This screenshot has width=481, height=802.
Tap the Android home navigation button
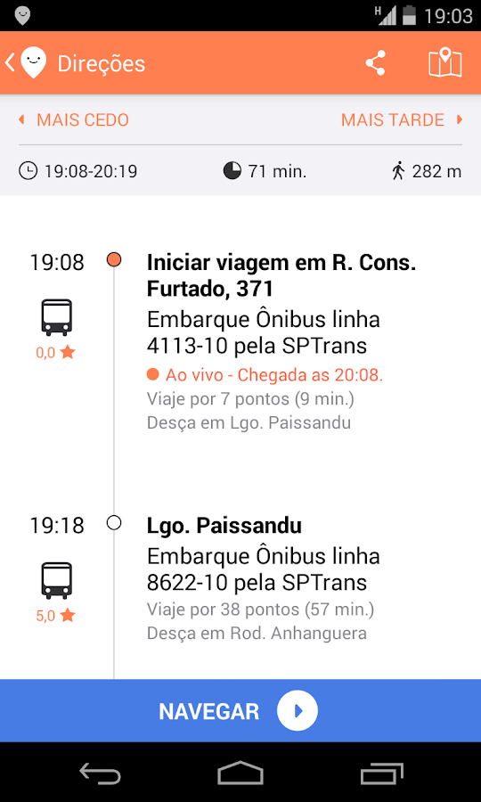coord(240,773)
